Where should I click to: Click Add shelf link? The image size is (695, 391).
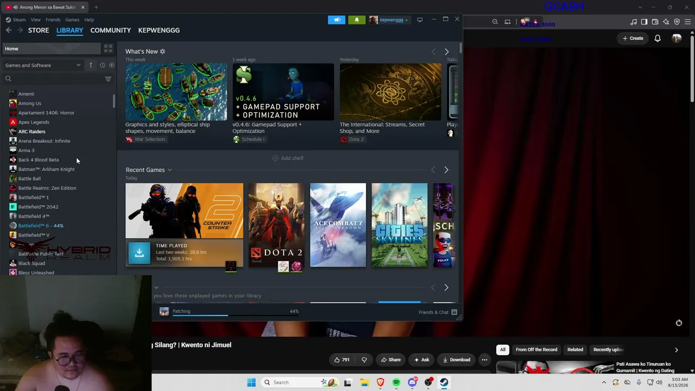288,158
